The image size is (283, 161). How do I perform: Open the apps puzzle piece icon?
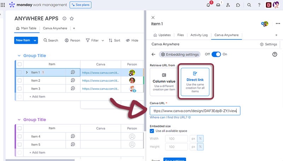[238, 5]
